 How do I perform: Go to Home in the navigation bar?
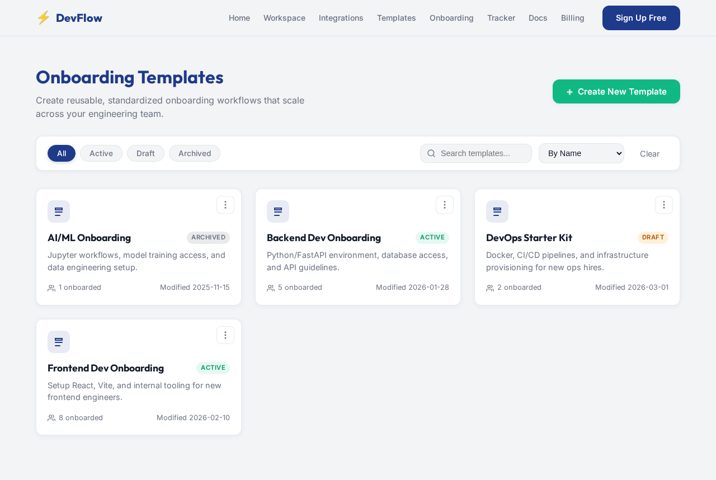point(239,18)
